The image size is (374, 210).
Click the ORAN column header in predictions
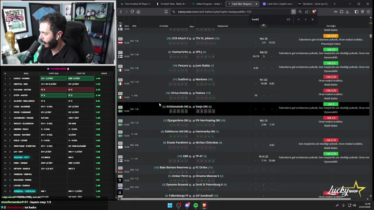(x=104, y=73)
